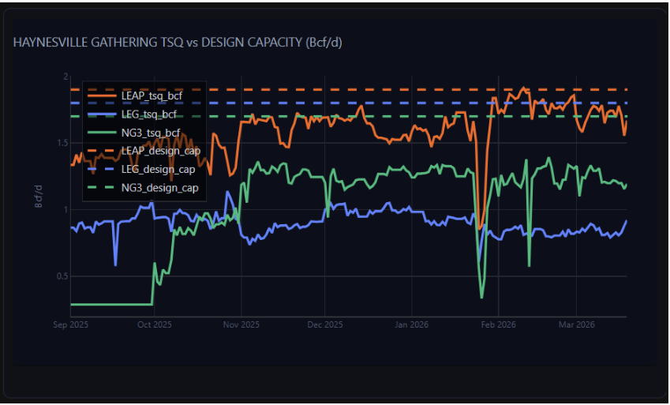The image size is (670, 405).
Task: Toggle LEAP_tsq_bcf trace in legend
Action: (156, 96)
